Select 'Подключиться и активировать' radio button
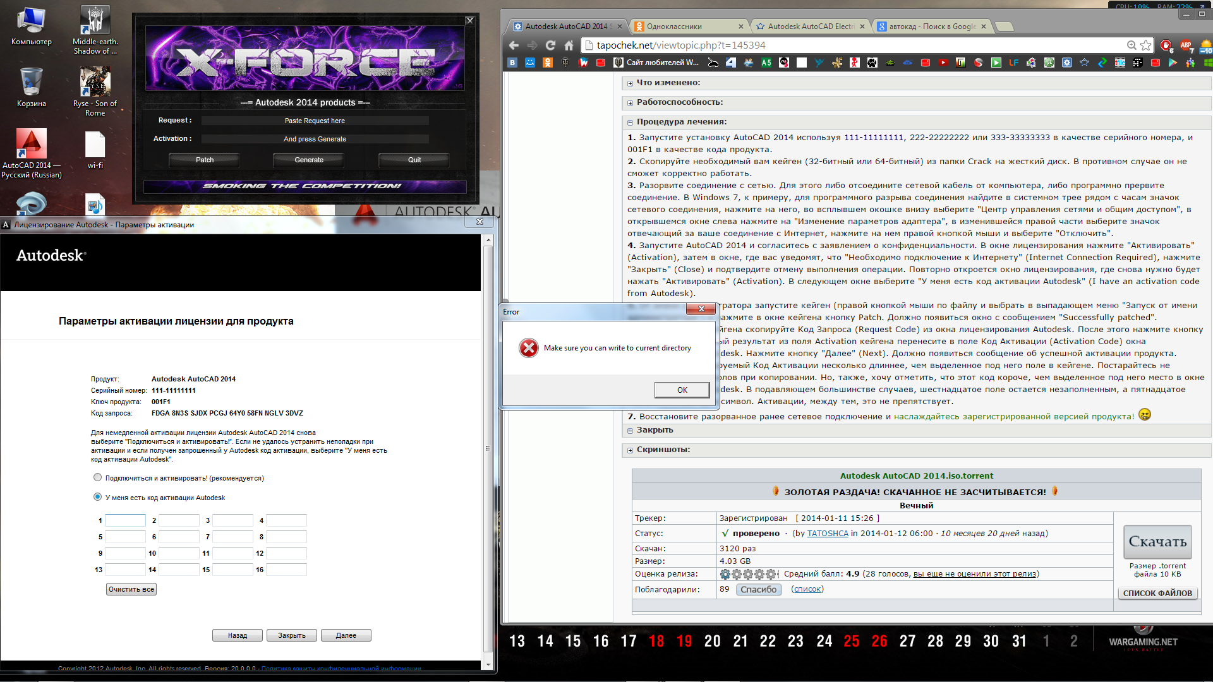The height and width of the screenshot is (682, 1213). (x=99, y=477)
